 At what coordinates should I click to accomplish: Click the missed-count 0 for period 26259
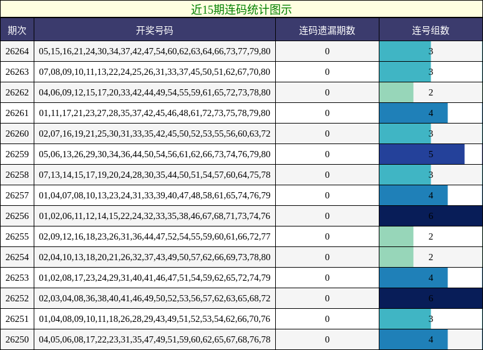coord(327,154)
